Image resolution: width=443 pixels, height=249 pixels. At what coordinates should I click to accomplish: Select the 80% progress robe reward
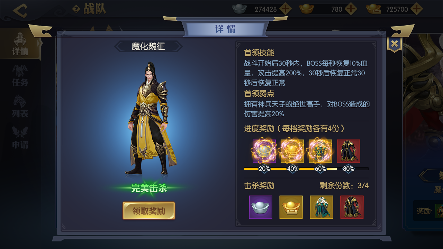pyautogui.click(x=349, y=151)
